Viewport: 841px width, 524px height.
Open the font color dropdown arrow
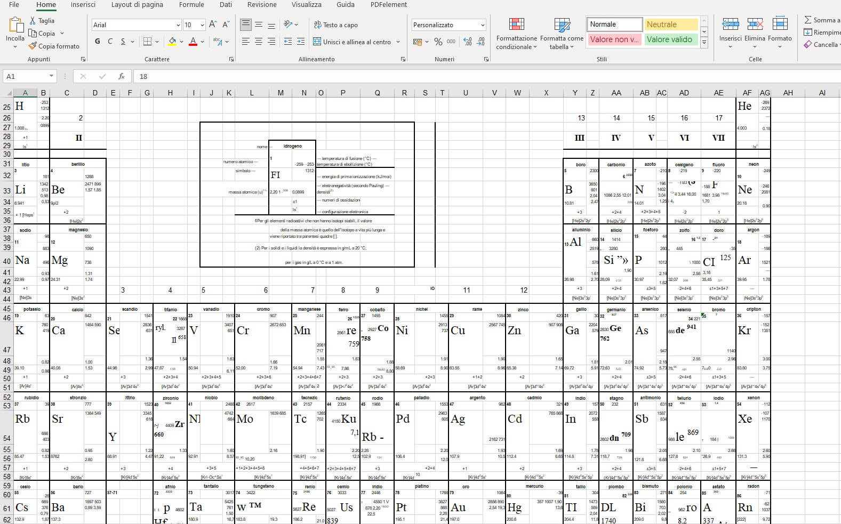(202, 42)
